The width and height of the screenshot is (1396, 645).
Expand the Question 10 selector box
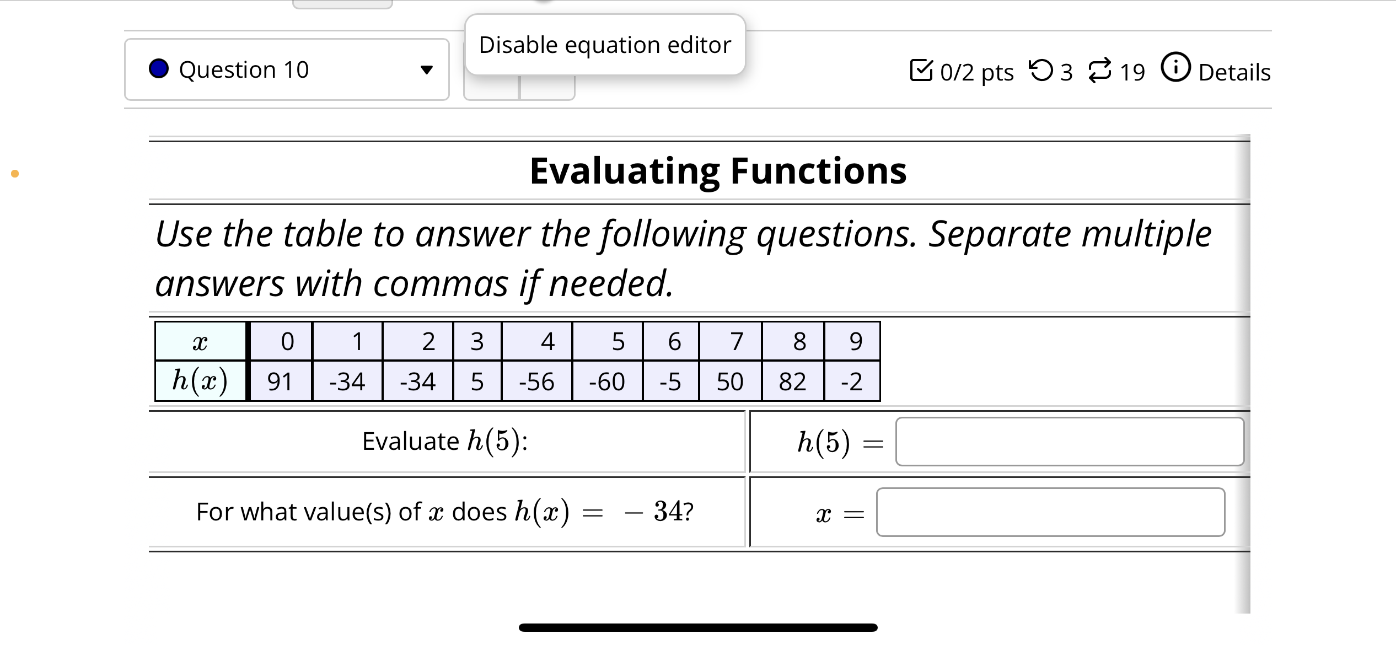[287, 69]
